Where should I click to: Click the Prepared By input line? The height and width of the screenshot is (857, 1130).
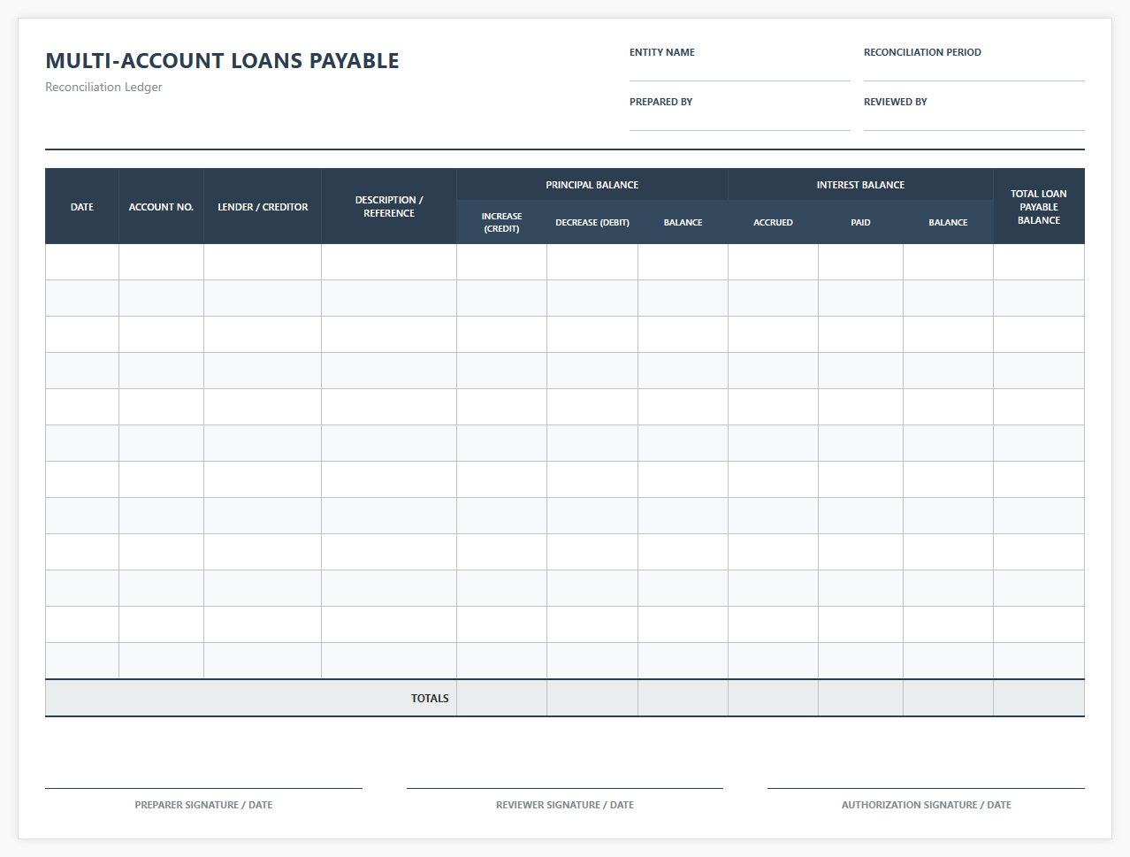[x=740, y=120]
